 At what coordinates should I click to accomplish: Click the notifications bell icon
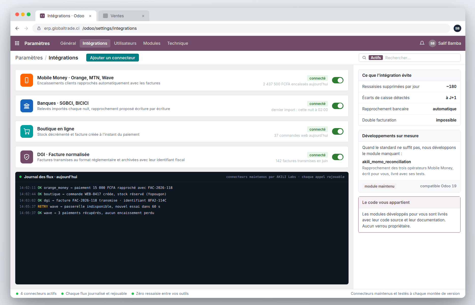(422, 43)
